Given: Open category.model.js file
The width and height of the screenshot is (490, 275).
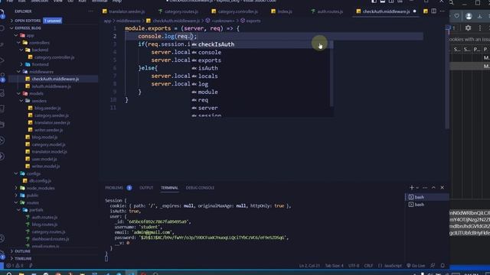Looking at the screenshot, I should (48, 144).
